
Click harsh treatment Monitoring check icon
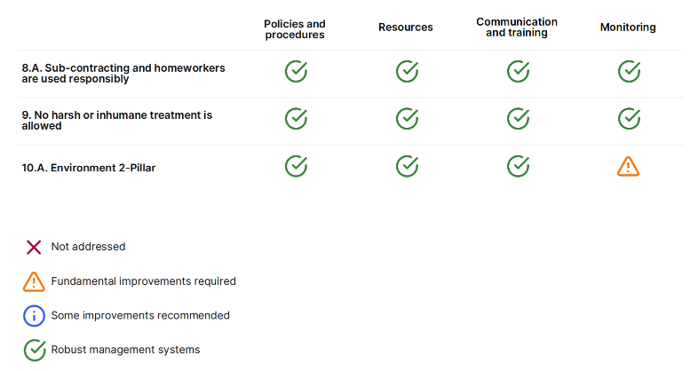[x=629, y=118]
